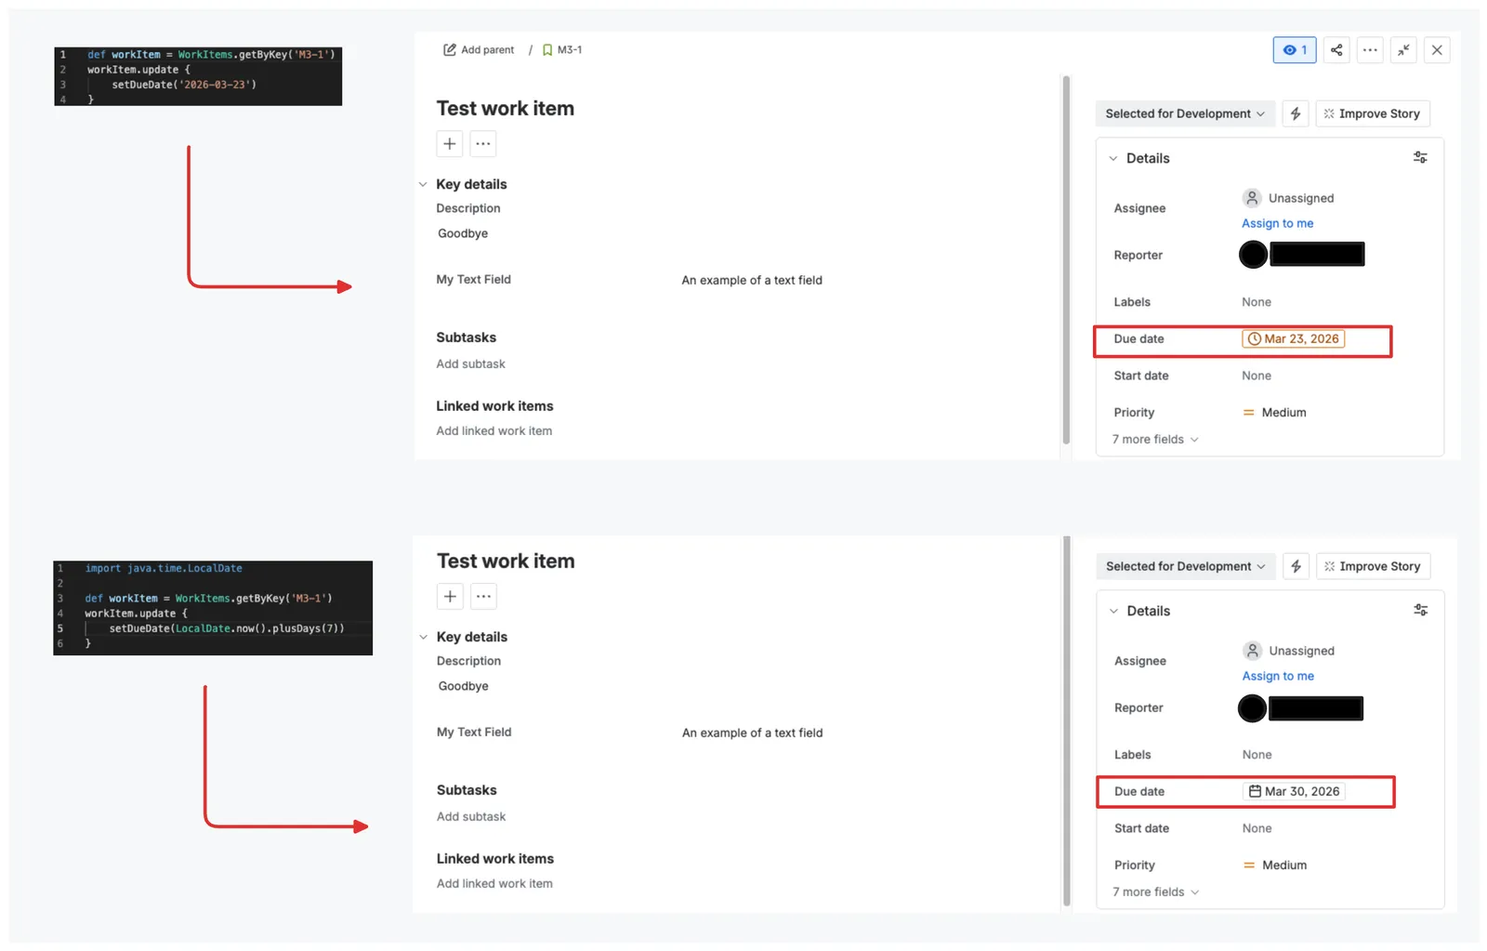Click the share icon in the header

pyautogui.click(x=1336, y=50)
